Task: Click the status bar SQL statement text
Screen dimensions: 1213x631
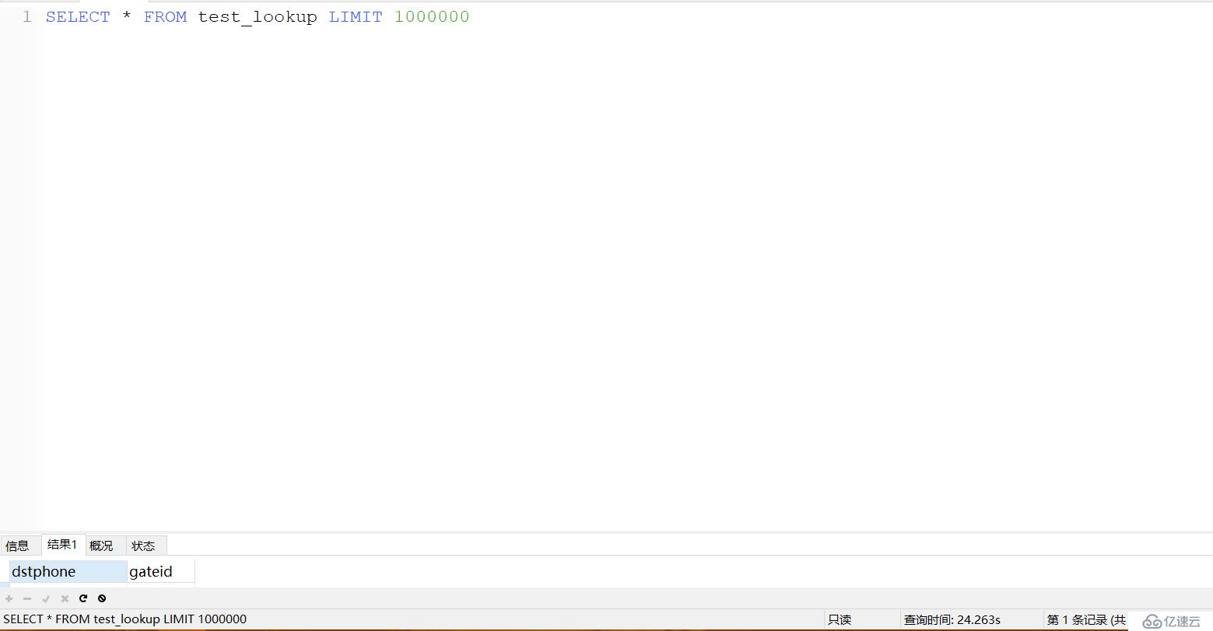Action: [125, 619]
